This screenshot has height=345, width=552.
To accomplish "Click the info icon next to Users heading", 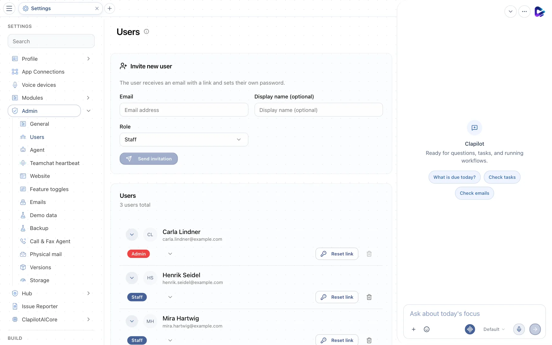I will (x=147, y=32).
